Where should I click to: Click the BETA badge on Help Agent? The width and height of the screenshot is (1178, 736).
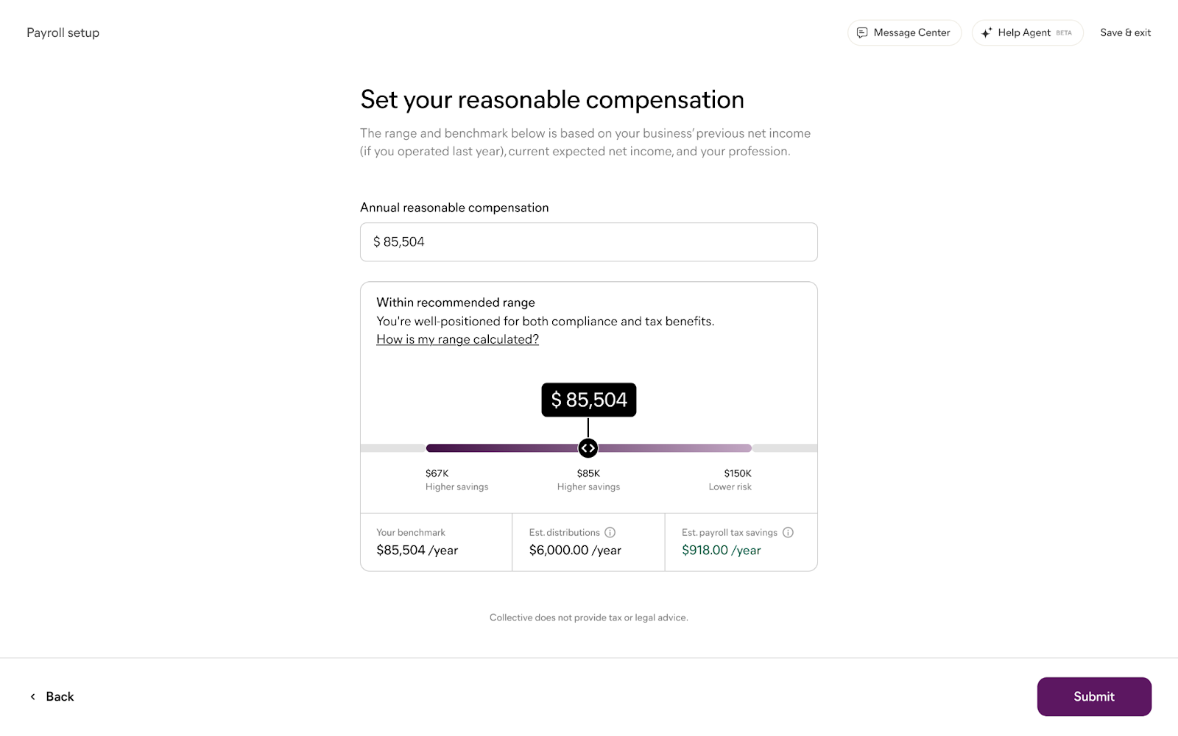1064,33
